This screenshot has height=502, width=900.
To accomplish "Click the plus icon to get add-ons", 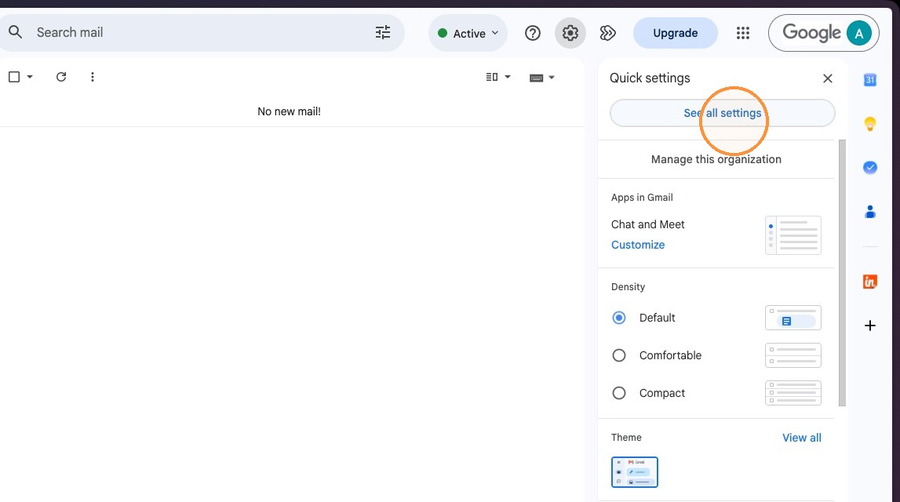I will tap(870, 326).
